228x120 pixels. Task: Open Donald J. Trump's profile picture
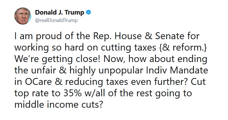[23, 16]
